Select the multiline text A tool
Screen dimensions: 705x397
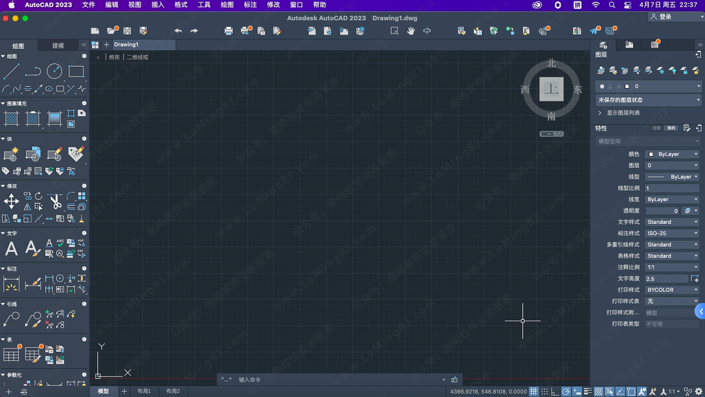(x=11, y=248)
